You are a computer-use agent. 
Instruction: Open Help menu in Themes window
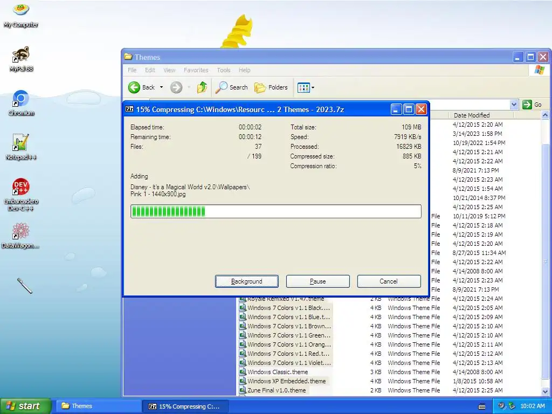244,70
